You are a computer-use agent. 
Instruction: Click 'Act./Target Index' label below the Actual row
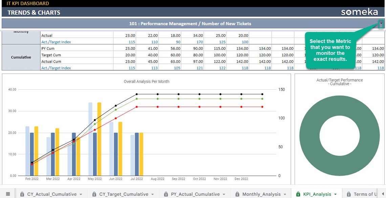tap(56, 42)
